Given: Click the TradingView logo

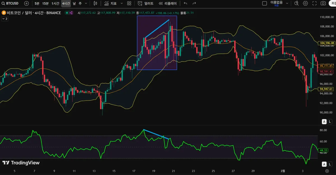Looking at the screenshot, I should click(x=21, y=163).
